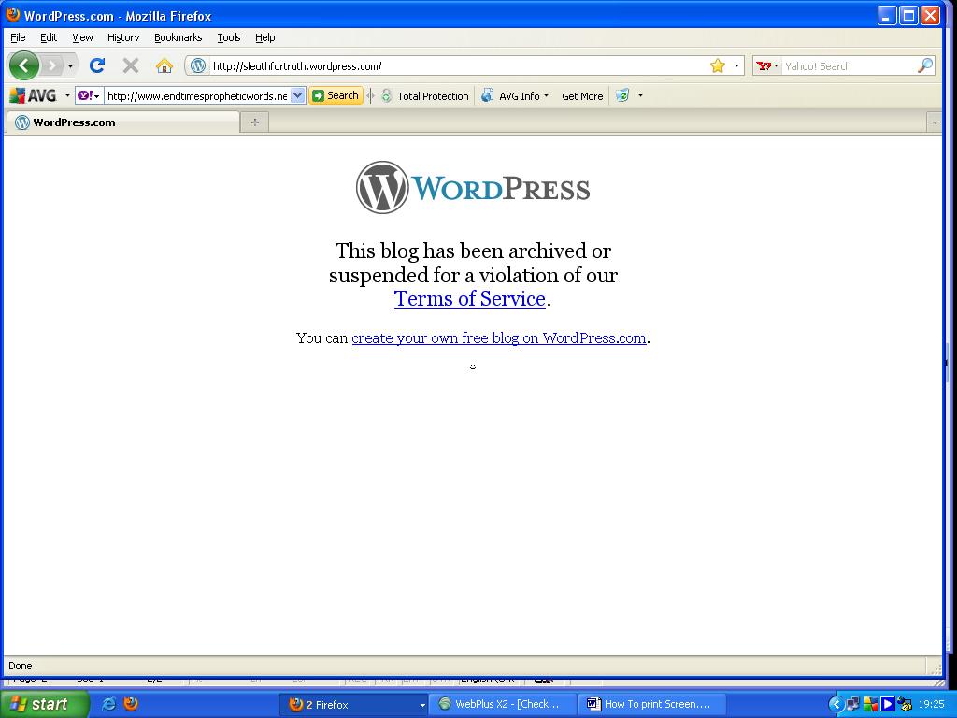Screen dimensions: 957x718
Task: Open the Bookmarks menu
Action: tap(179, 37)
